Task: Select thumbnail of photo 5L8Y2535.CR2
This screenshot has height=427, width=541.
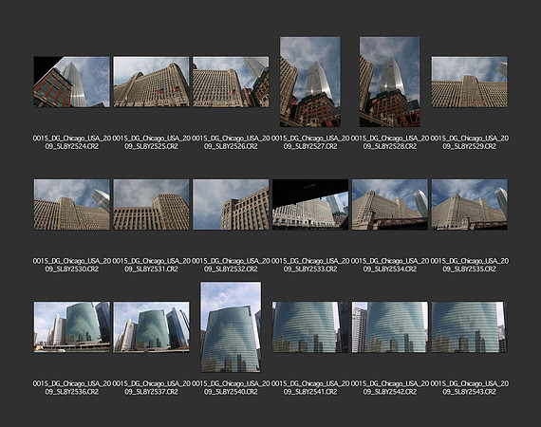Action: click(x=469, y=205)
